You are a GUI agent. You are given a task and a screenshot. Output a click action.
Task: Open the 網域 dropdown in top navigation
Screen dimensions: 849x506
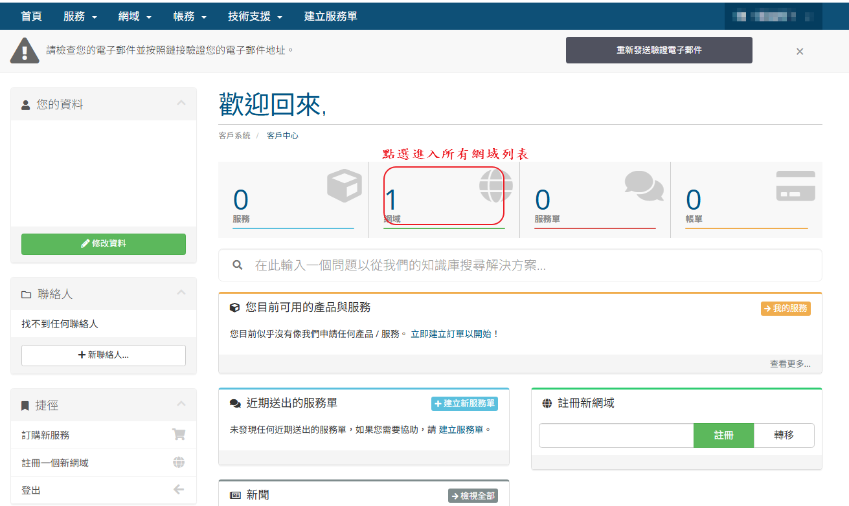click(135, 16)
